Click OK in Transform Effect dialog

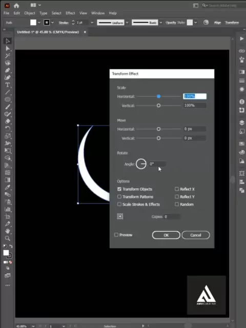point(166,235)
